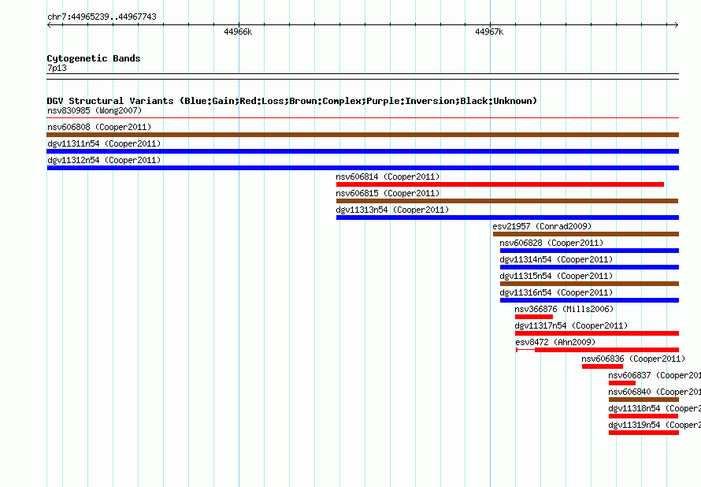This screenshot has width=701, height=487.
Task: Click the blue dgv11314n54 gain bar
Action: [x=589, y=267]
